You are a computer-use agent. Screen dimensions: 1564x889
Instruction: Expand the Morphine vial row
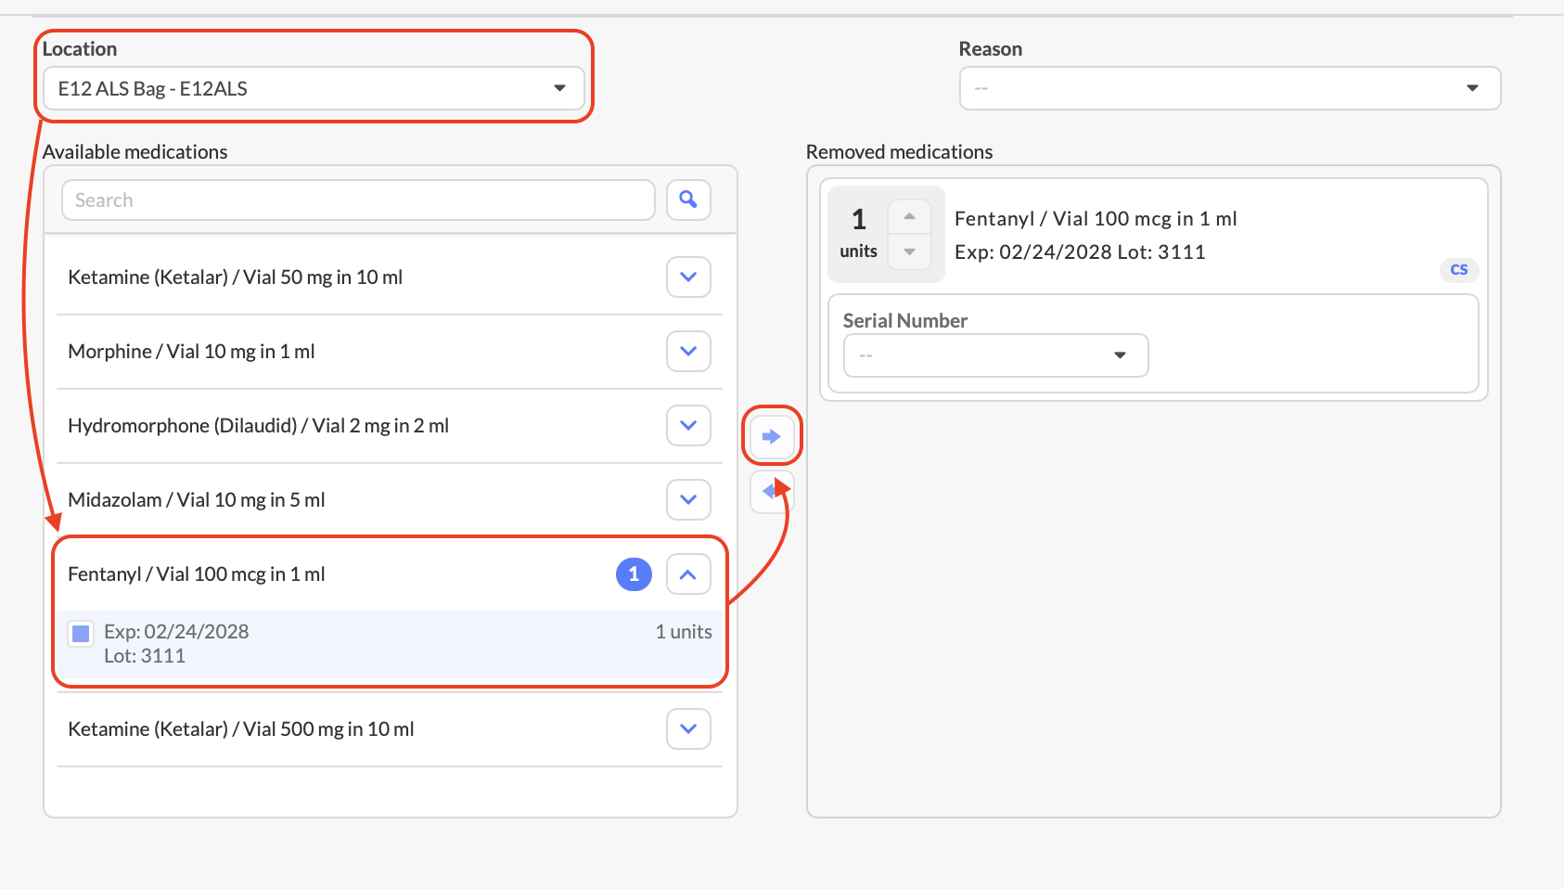click(x=688, y=352)
